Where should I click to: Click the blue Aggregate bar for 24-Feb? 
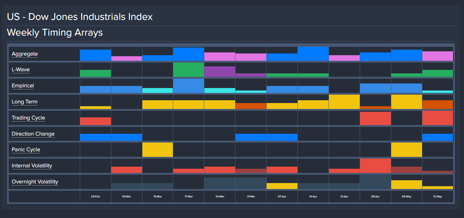click(x=96, y=55)
